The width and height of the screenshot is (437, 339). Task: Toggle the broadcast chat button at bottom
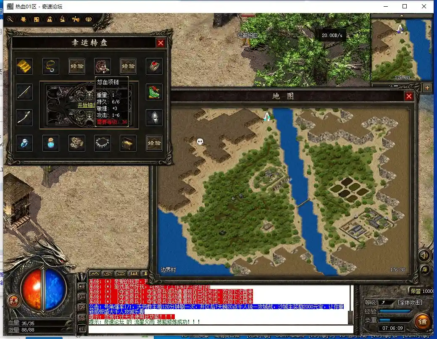(82, 329)
